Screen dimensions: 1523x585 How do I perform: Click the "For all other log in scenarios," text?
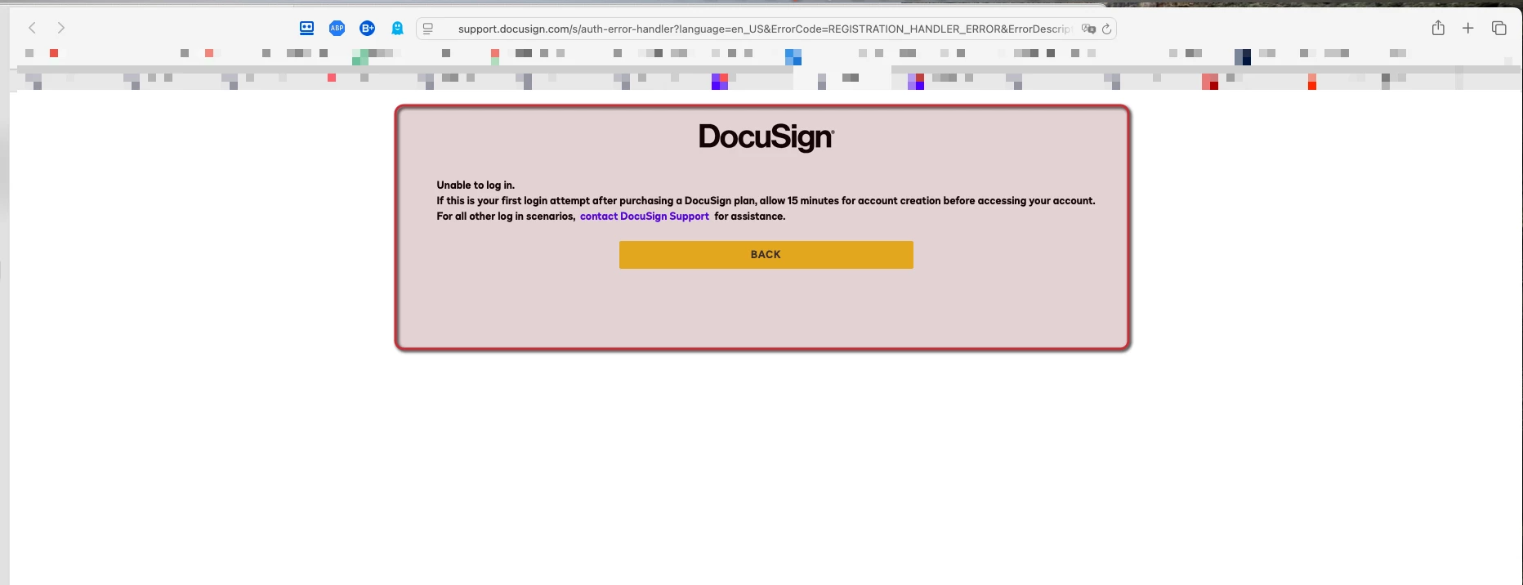506,217
